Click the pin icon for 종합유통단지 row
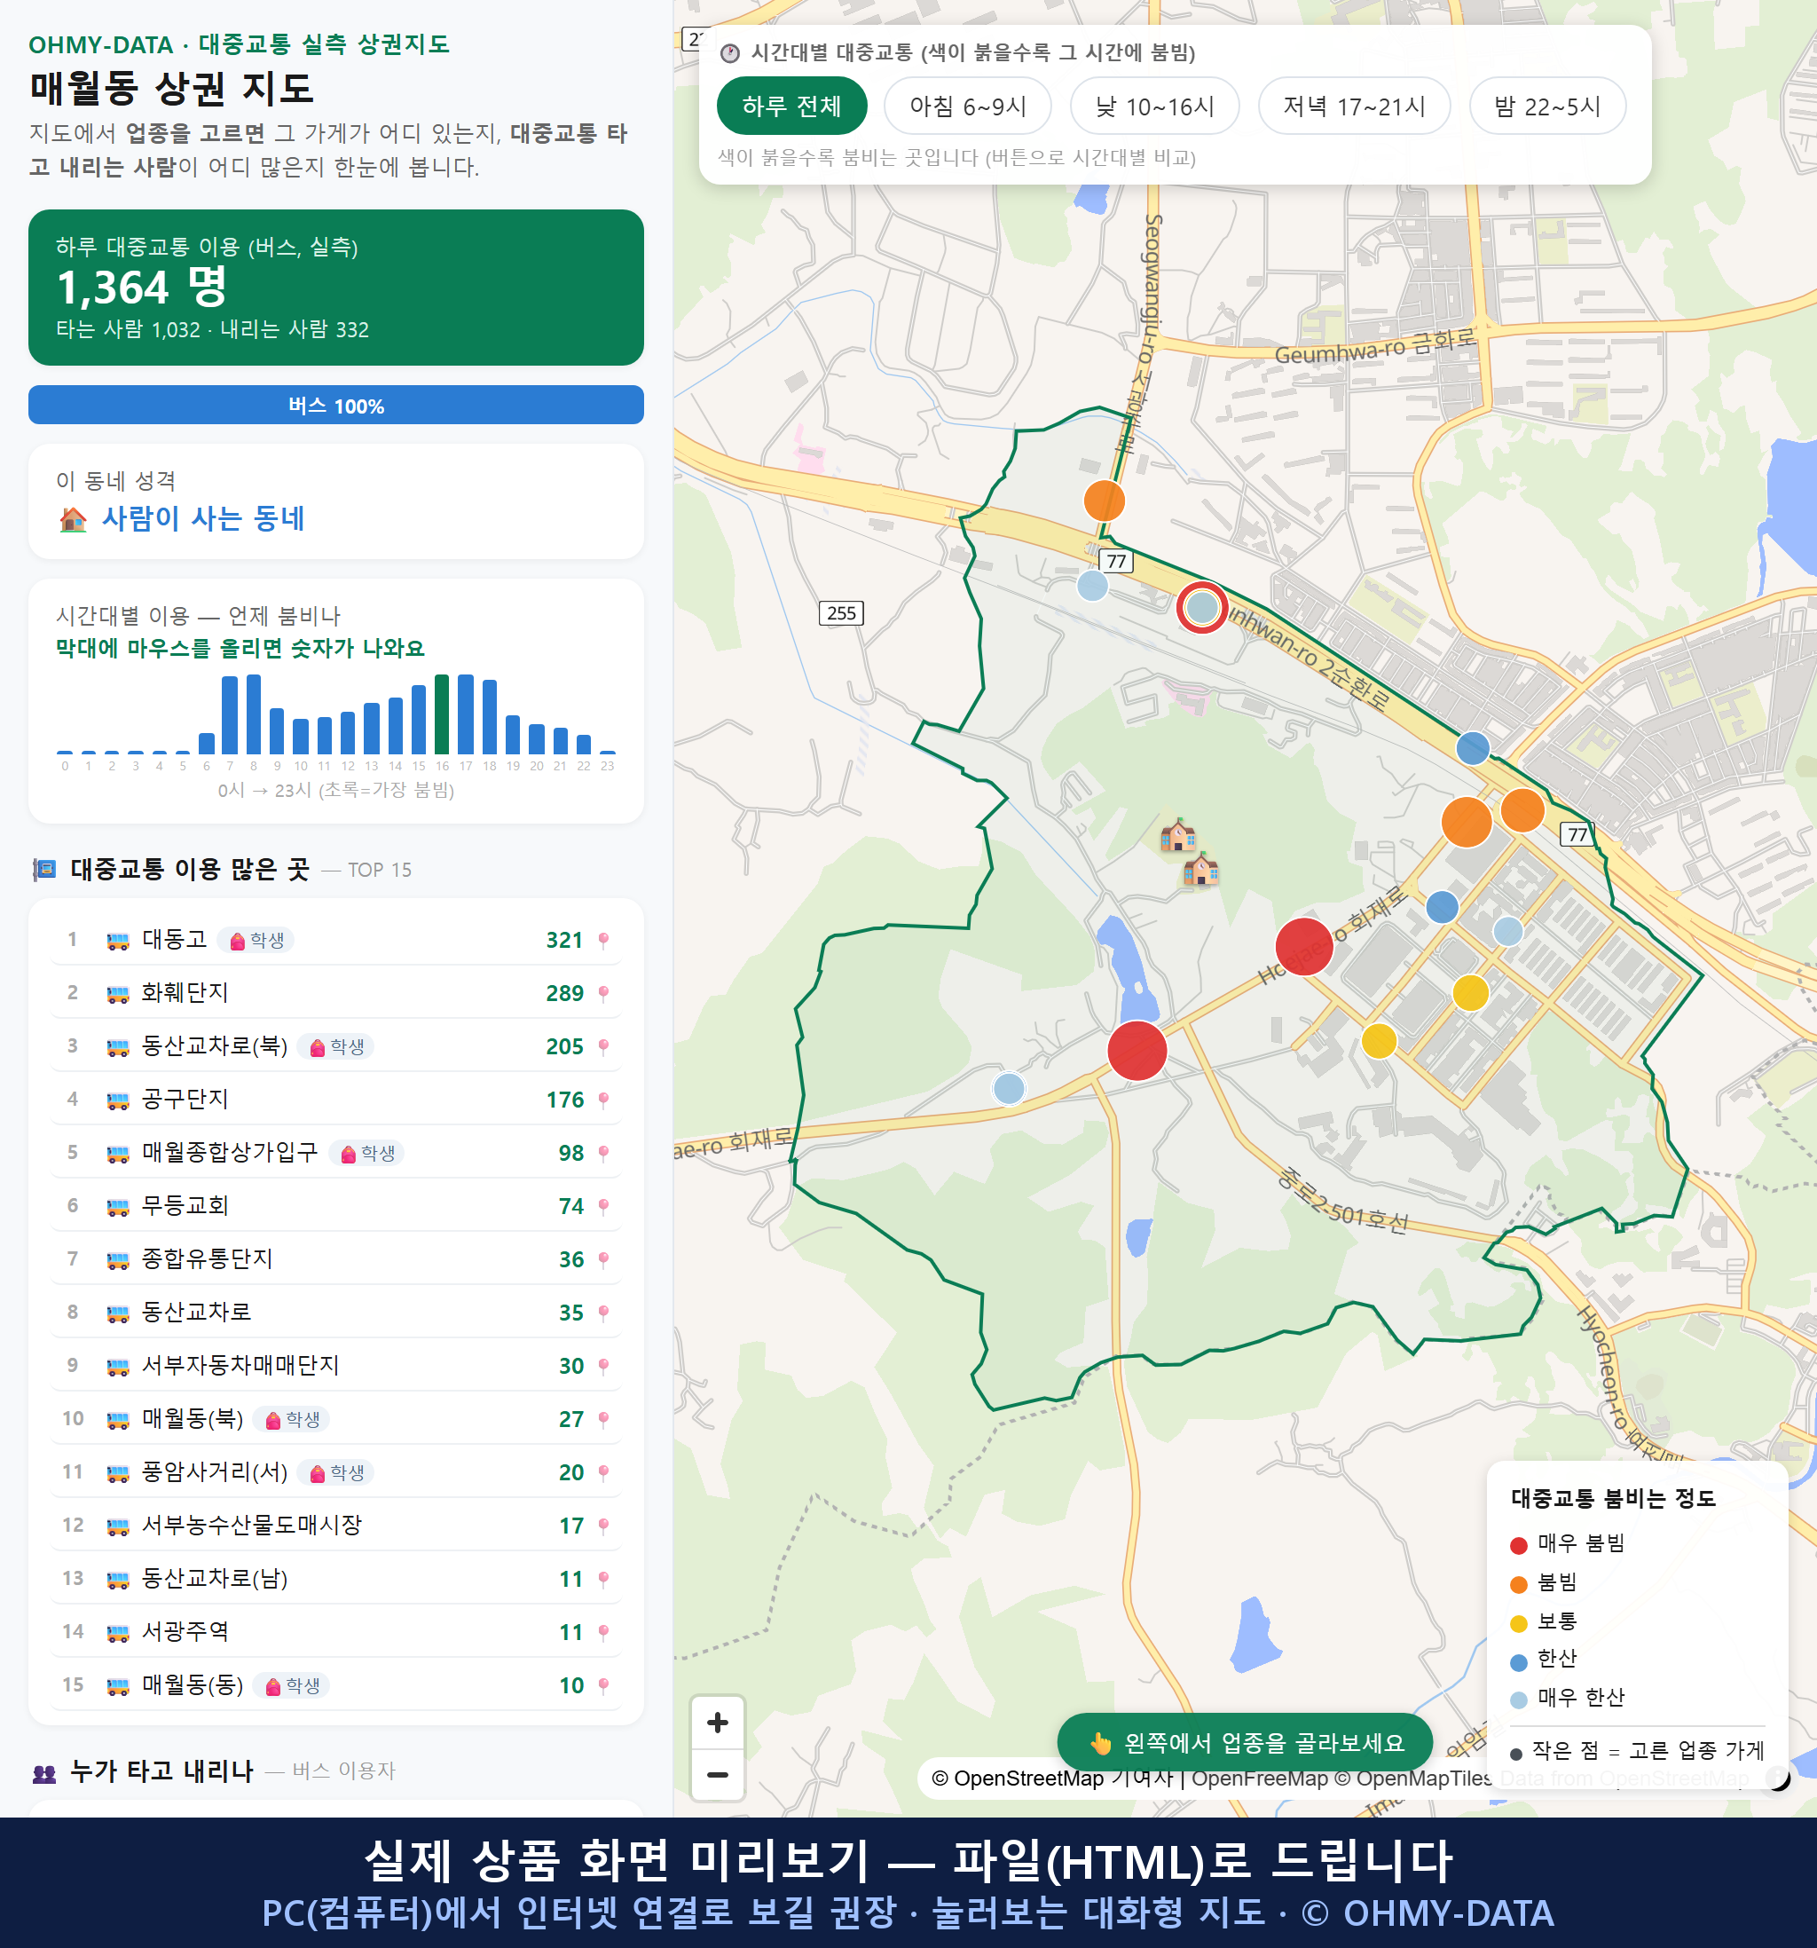This screenshot has width=1817, height=1948. point(603,1259)
